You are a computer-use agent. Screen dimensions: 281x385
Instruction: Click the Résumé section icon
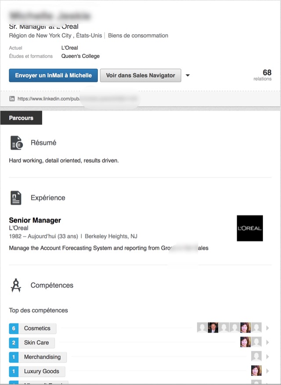(16, 143)
